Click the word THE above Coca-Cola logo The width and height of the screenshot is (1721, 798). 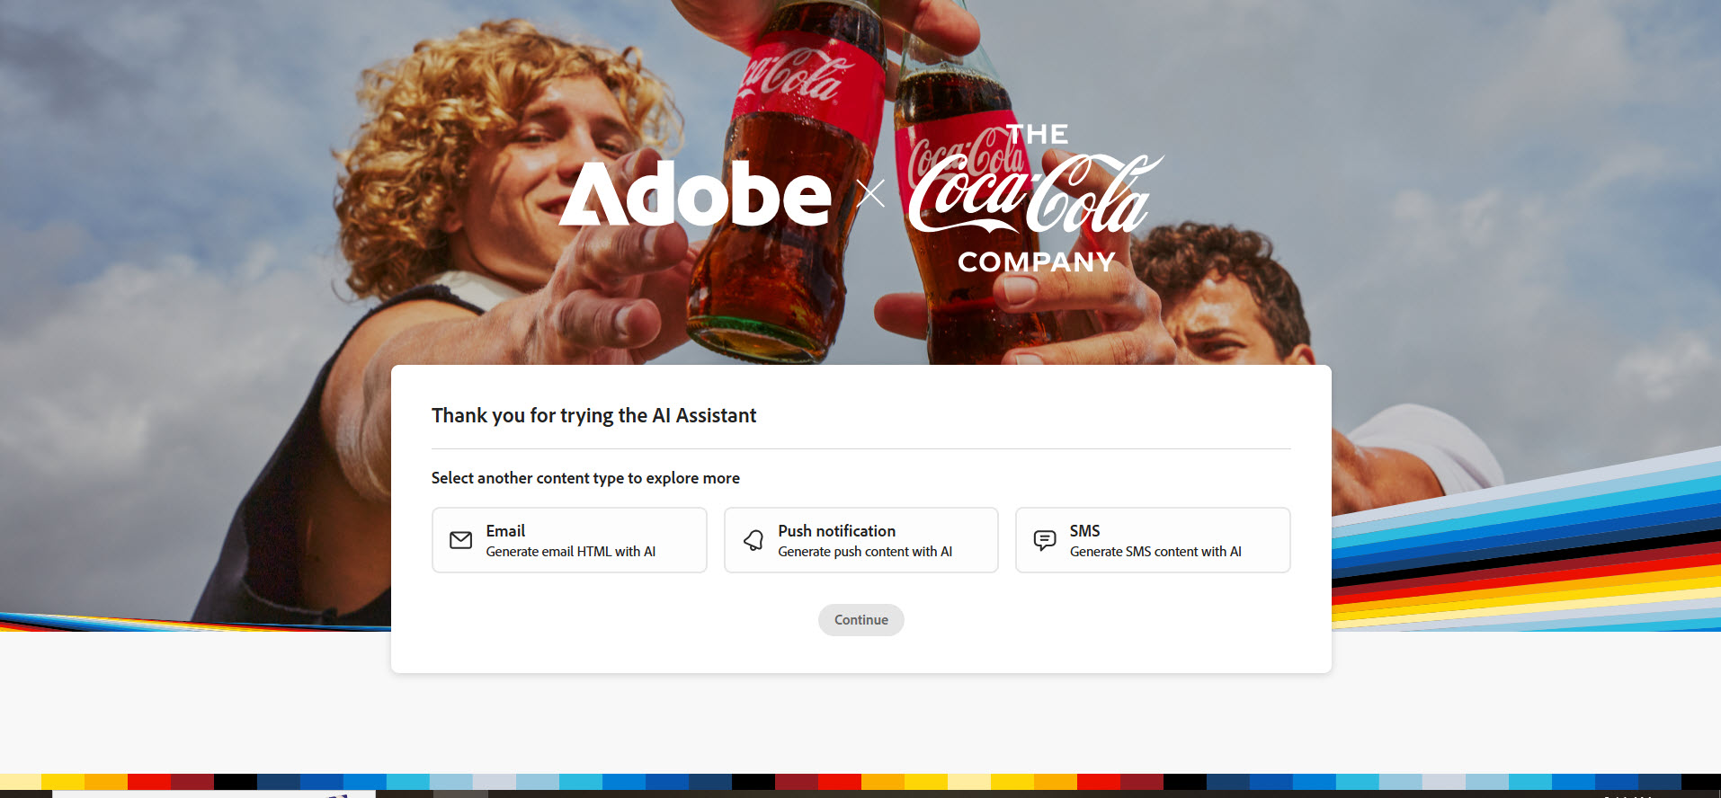pyautogui.click(x=1038, y=135)
